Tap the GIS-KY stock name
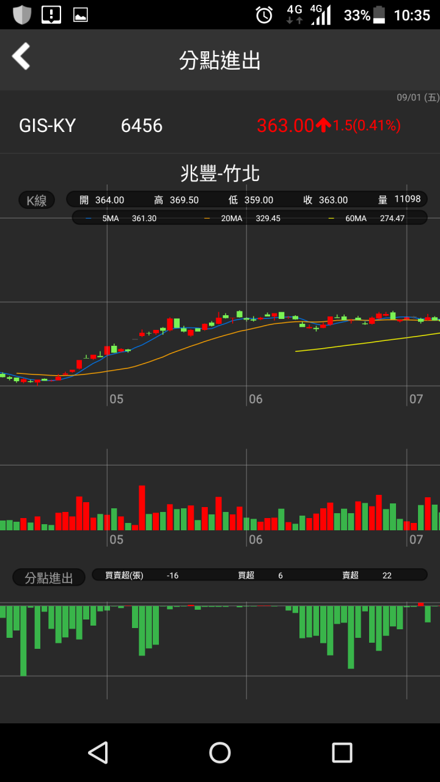Viewport: 440px width, 782px height. [x=48, y=125]
